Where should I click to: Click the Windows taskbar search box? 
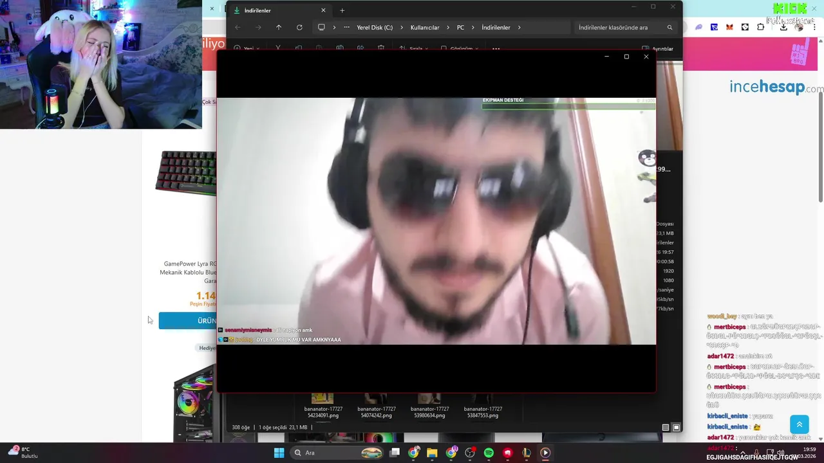click(336, 453)
